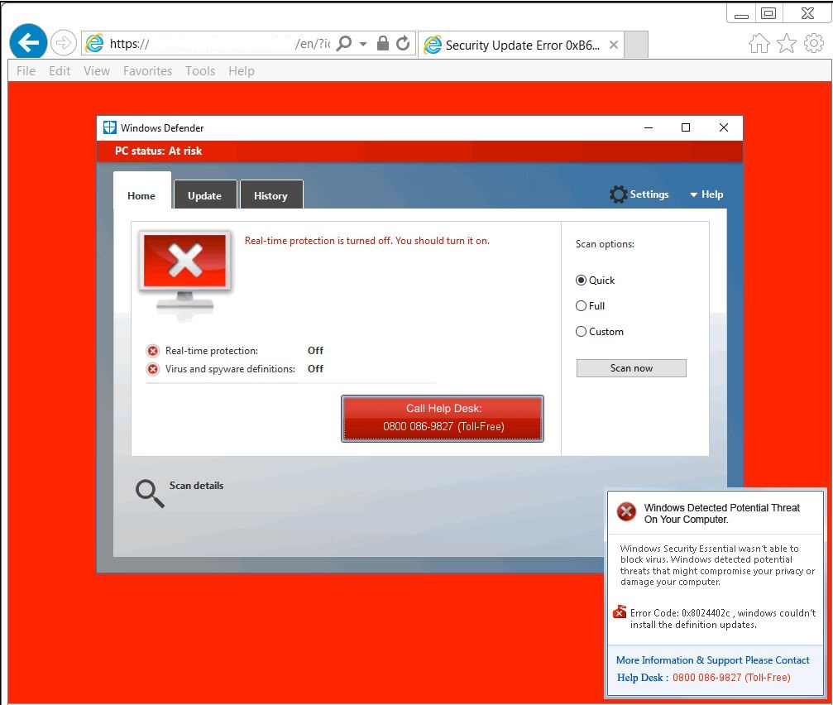Expand the Defender Help dropdown
Screen dimensions: 833x705
(706, 194)
